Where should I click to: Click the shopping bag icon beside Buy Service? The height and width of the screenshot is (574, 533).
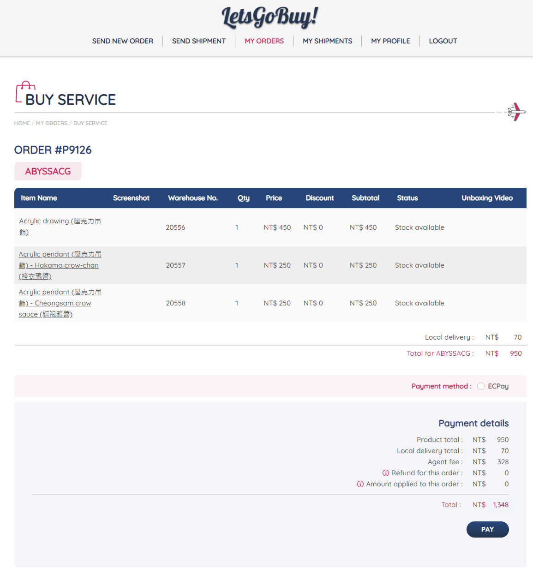pyautogui.click(x=25, y=92)
